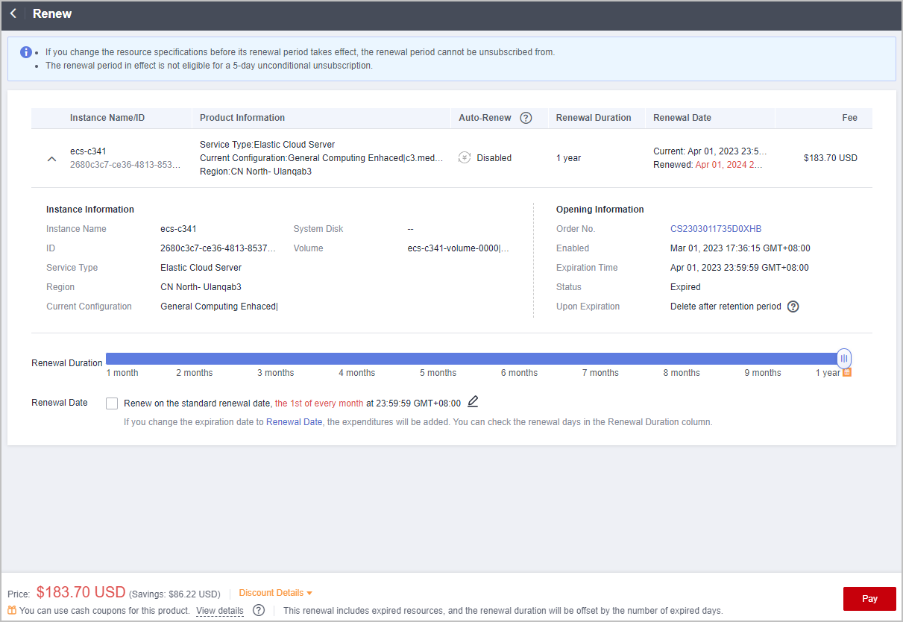Click the back arrow next to Renew
Screen dimensions: 903x622
[13, 14]
